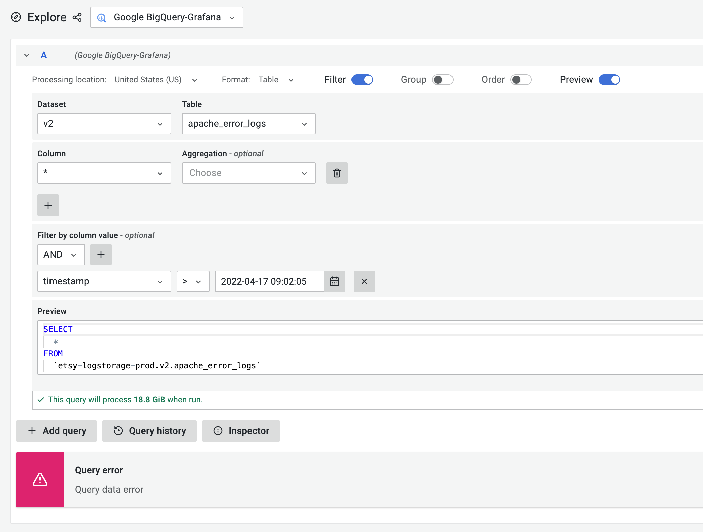This screenshot has height=532, width=703.
Task: Click the query error warning triangle
Action: [40, 480]
